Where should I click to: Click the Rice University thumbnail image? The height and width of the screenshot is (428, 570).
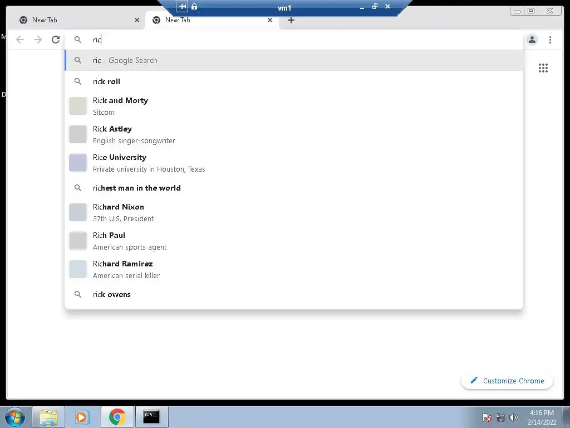78,163
